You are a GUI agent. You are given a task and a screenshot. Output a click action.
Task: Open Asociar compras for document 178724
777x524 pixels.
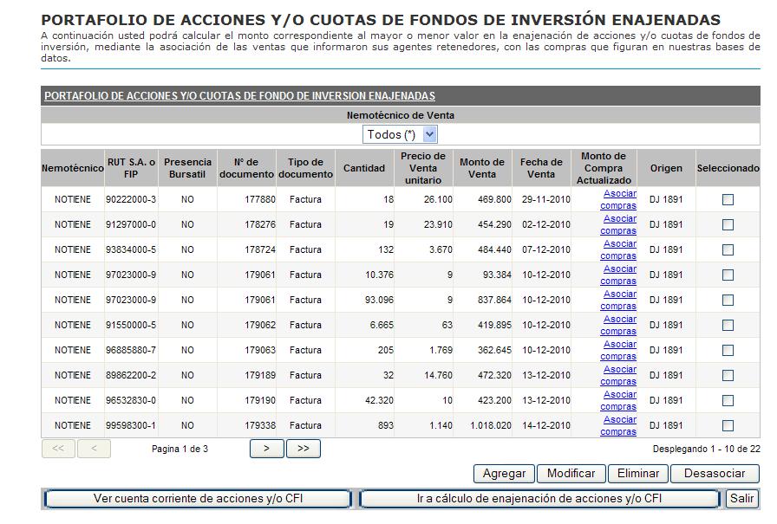click(x=618, y=250)
